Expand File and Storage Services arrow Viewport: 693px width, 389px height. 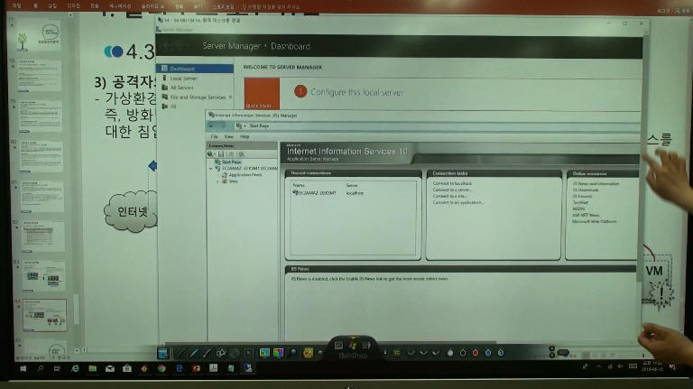(x=231, y=97)
